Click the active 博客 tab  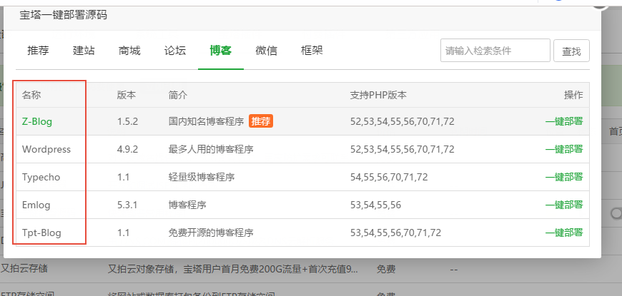tap(220, 51)
